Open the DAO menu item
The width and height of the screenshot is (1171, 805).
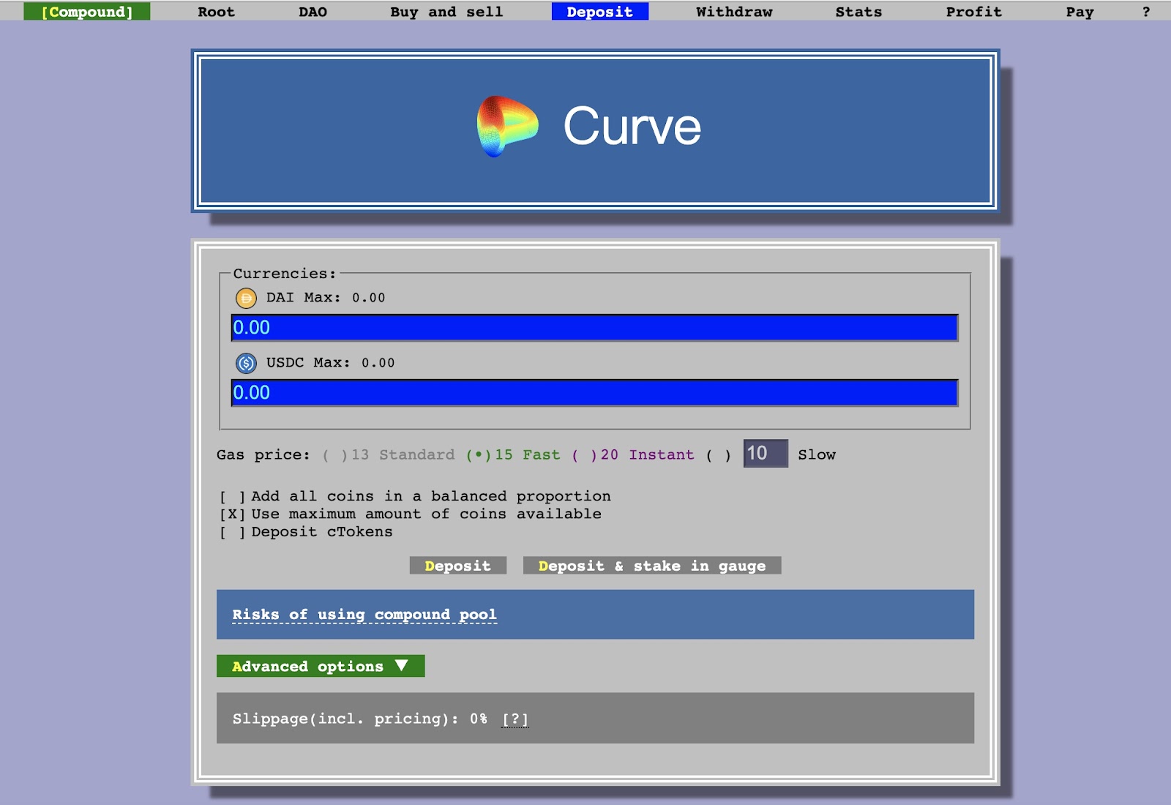click(x=313, y=12)
